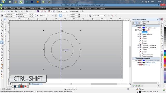Select the Shape edit tool
The width and height of the screenshot is (166, 93).
2,24
